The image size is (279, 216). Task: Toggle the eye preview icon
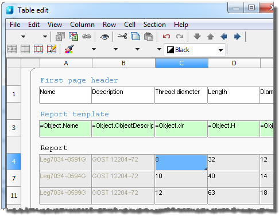point(104,37)
